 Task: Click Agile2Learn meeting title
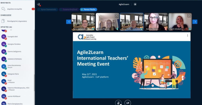pyautogui.click(x=124, y=4)
